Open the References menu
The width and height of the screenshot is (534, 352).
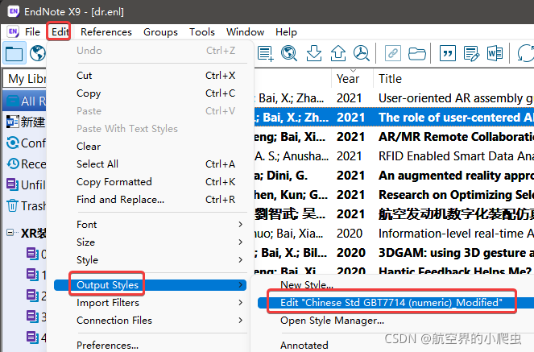106,32
